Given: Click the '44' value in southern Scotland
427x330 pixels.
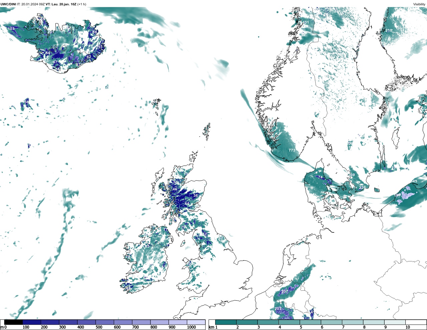Looking at the screenshot, I should click(187, 203).
